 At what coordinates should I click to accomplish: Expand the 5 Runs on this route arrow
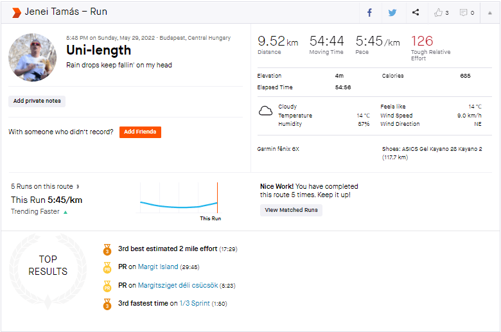point(77,186)
